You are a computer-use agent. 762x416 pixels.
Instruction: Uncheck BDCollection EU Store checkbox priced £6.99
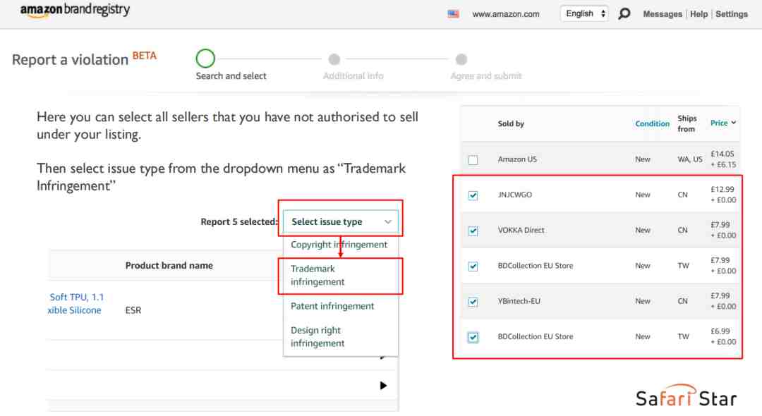[473, 337]
